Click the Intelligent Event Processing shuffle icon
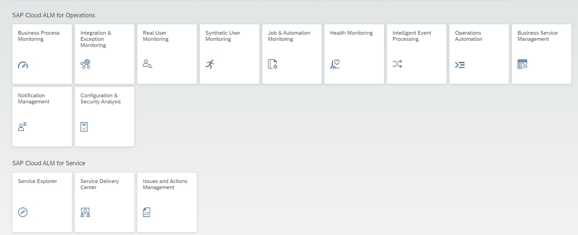Screen dimensions: 578x235 tap(397, 64)
